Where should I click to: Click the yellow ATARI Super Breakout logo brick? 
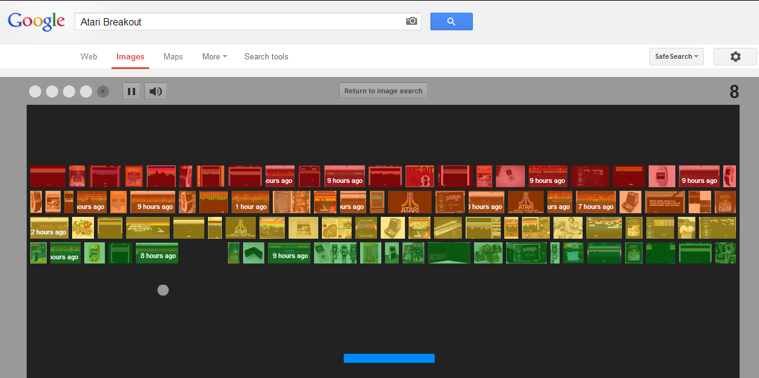click(241, 228)
